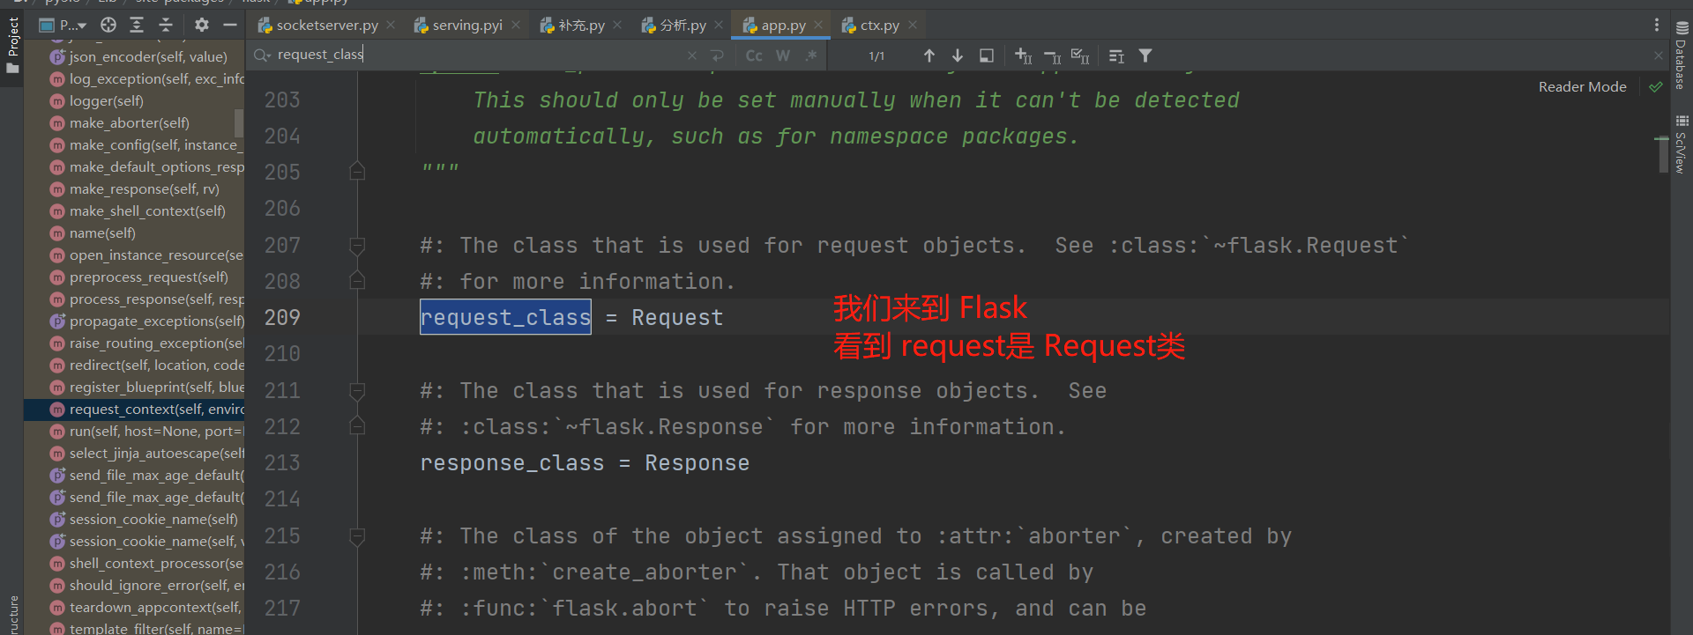Close the socketserver.py tab
This screenshot has width=1693, height=635.
[x=391, y=26]
